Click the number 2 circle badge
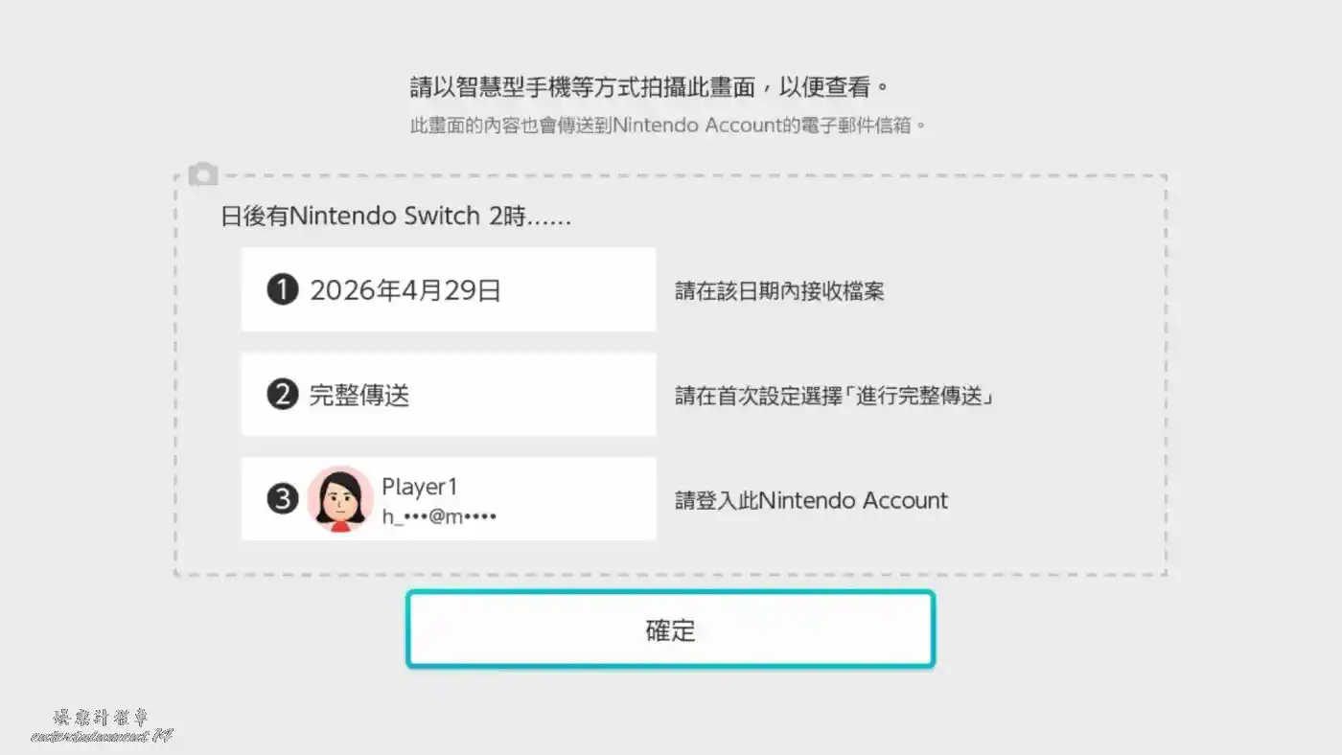The width and height of the screenshot is (1342, 755). coord(282,394)
